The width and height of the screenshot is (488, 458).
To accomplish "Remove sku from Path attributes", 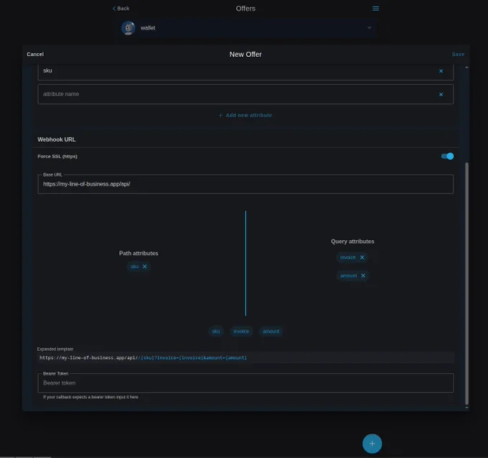I will (x=145, y=267).
